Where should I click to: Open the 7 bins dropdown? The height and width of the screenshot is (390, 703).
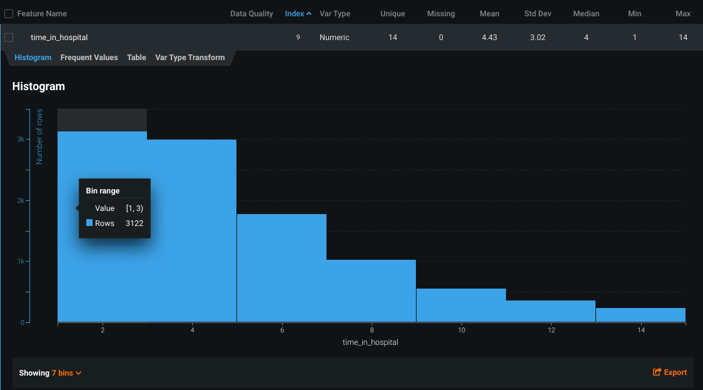click(66, 373)
